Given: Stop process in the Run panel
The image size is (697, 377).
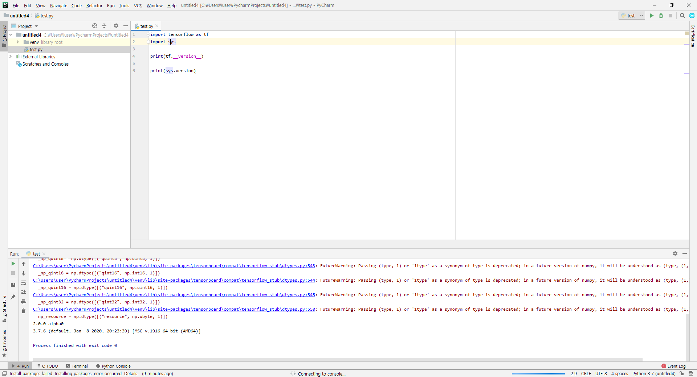Looking at the screenshot, I should [13, 273].
